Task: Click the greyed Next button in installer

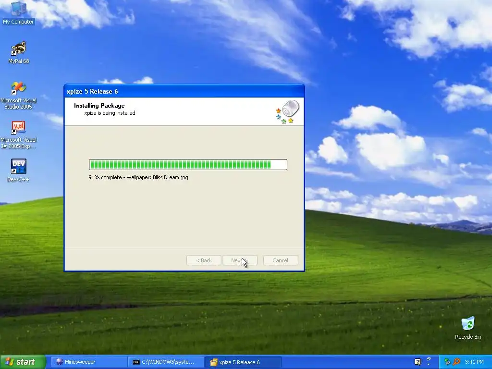Action: [240, 260]
